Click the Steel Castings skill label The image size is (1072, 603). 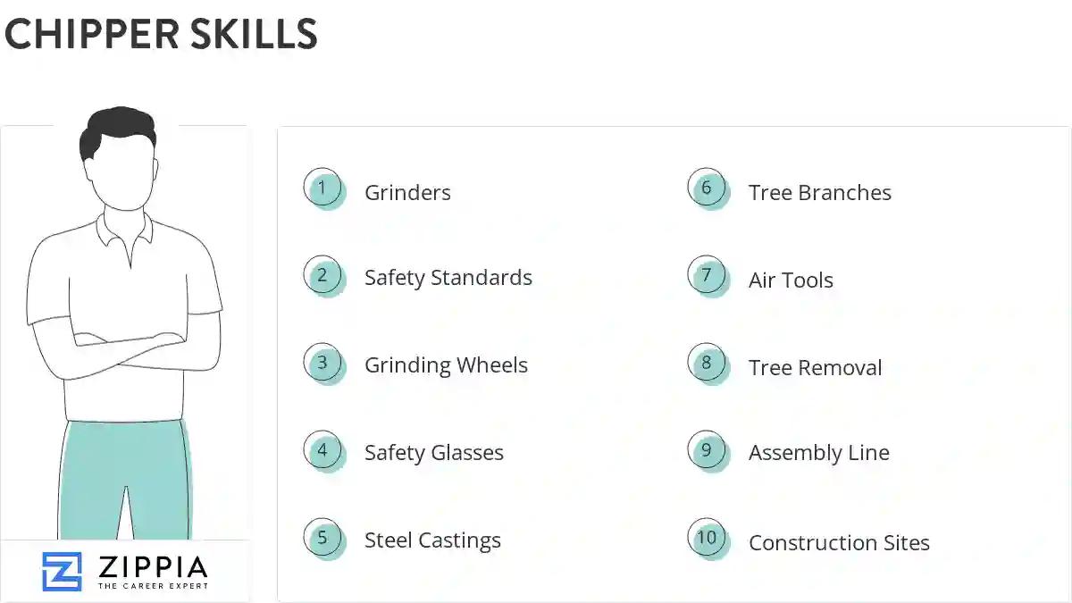coord(432,540)
